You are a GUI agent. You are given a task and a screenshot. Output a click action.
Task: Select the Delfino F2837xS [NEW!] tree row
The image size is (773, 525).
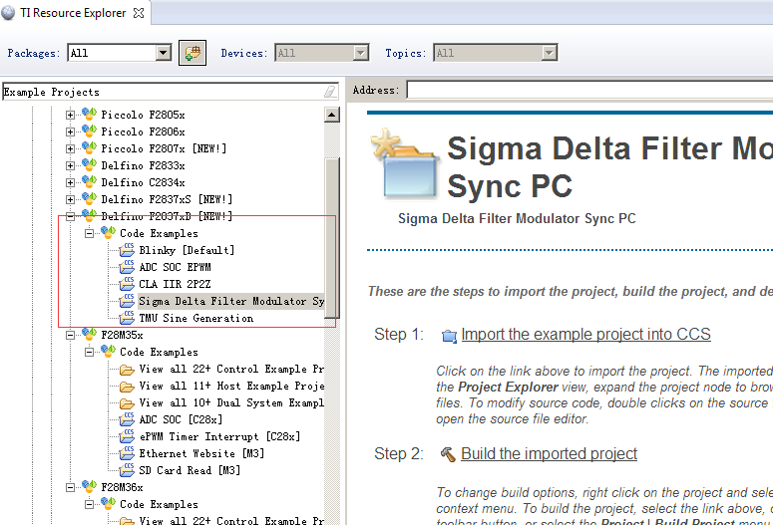167,199
